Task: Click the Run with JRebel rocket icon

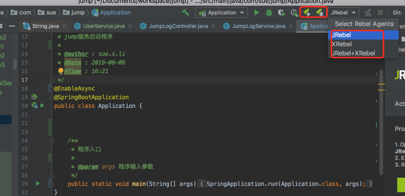Action: coord(307,13)
